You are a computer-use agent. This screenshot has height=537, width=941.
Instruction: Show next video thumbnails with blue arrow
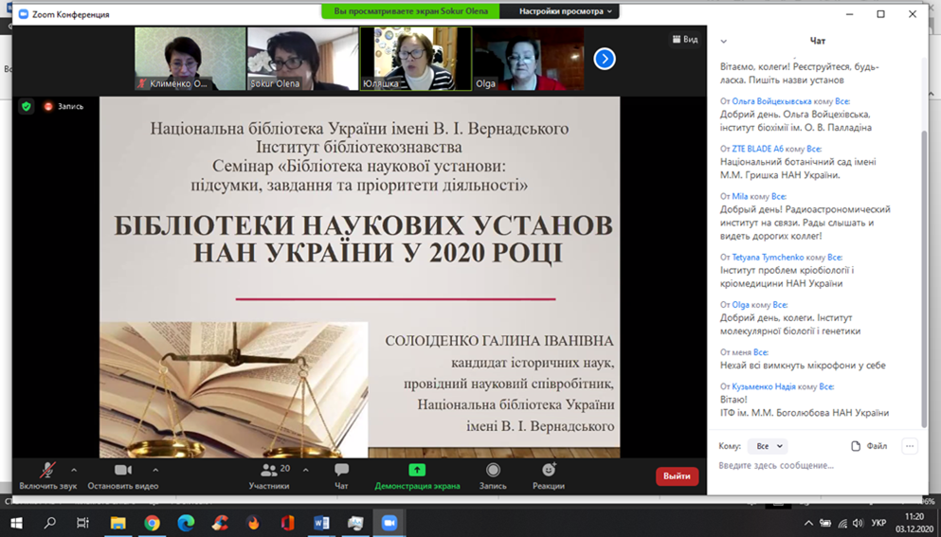pyautogui.click(x=605, y=59)
